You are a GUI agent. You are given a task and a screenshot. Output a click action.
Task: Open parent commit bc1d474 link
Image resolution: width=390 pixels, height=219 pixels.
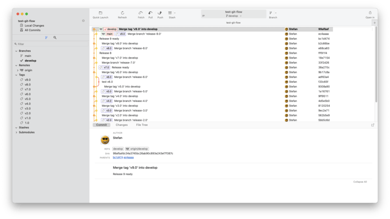[117, 158]
